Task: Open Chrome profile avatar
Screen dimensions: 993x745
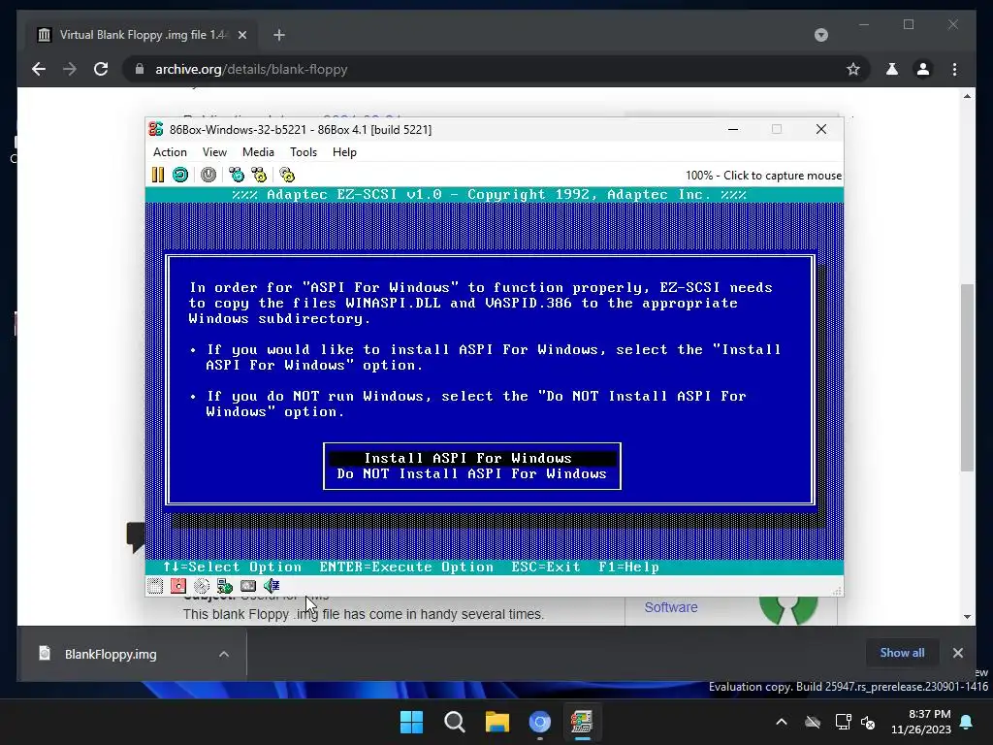Action: click(923, 69)
